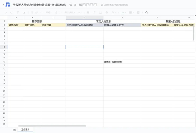The height and width of the screenshot is (133, 196).
Task: Open the number format (常规) dropdown
Action: point(49,12)
